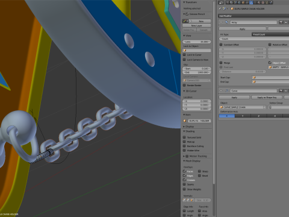289x217 pixels.
Task: Enable Render Border checkbox
Action: click(184, 85)
